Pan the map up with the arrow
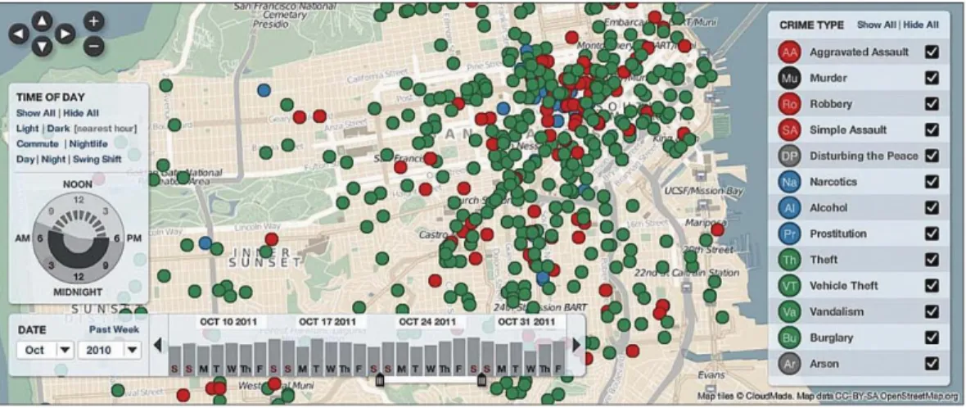This screenshot has width=966, height=408. pos(41,23)
